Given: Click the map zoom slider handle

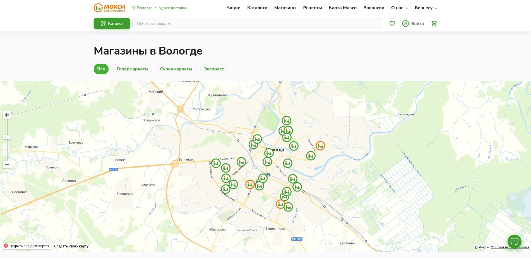Looking at the screenshot, I should [7, 137].
